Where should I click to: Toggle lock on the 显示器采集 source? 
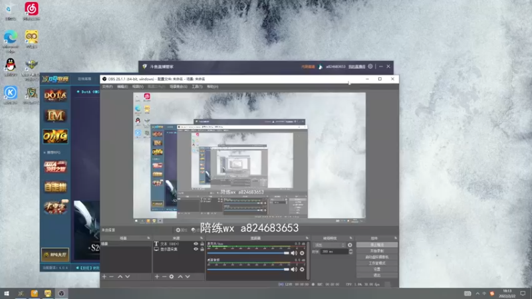click(x=202, y=249)
